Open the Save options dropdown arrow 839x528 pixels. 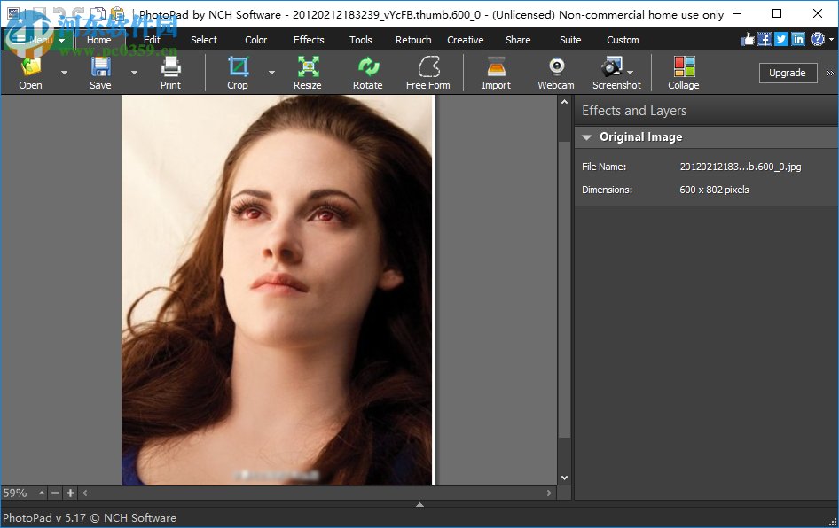(x=134, y=73)
